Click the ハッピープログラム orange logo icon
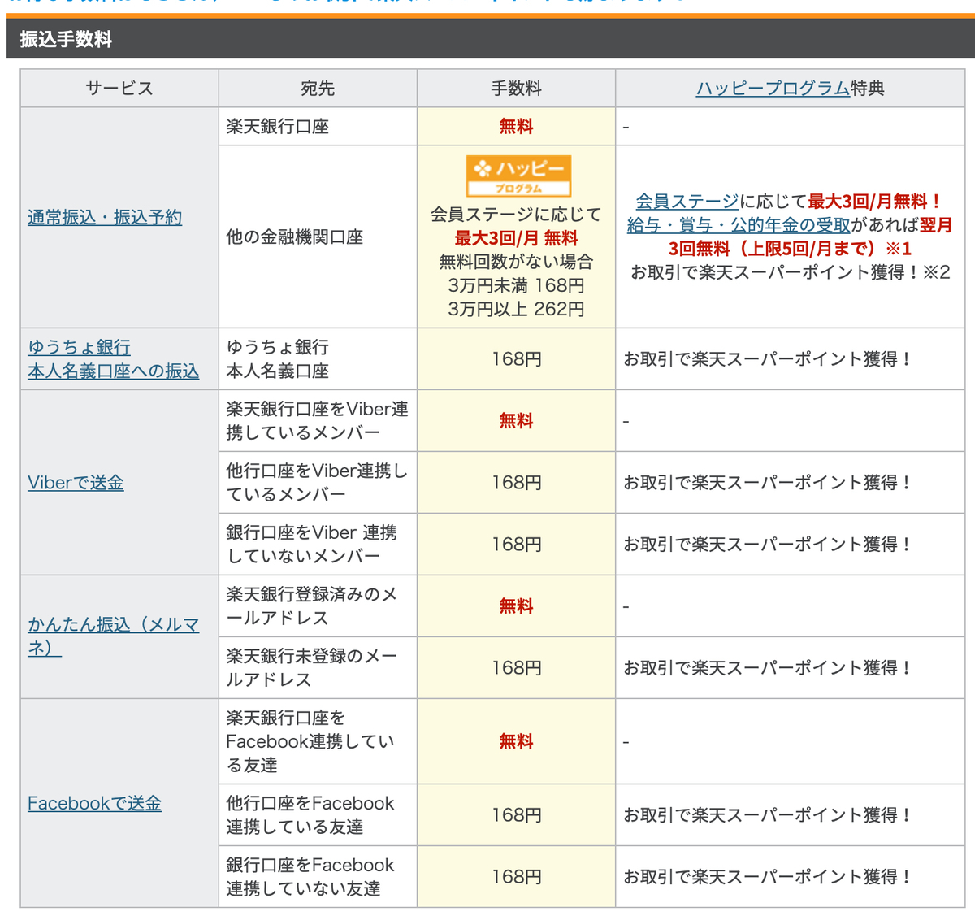 click(x=518, y=176)
